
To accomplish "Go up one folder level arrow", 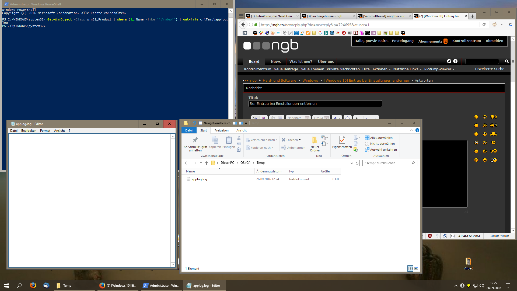I will [x=207, y=163].
